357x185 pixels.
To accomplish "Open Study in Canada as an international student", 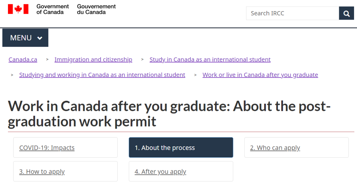I will pos(210,60).
